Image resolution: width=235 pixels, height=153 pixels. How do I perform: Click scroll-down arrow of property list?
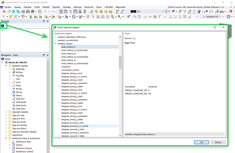pos(120,135)
